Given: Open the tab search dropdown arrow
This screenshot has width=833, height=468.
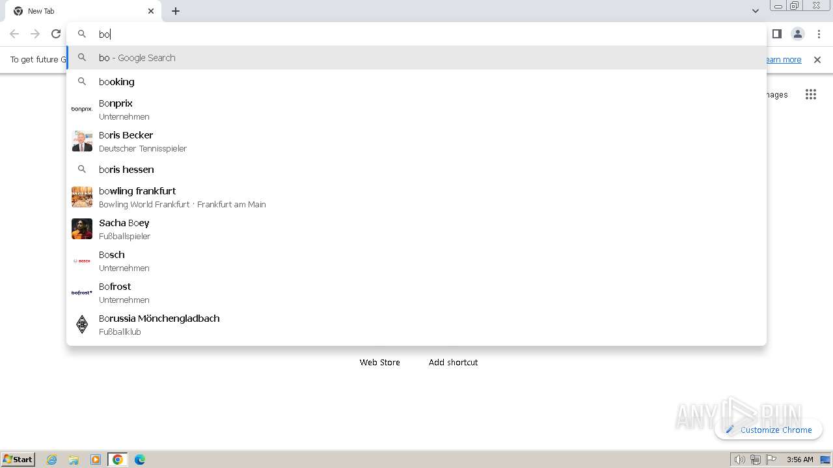Looking at the screenshot, I should click(755, 11).
